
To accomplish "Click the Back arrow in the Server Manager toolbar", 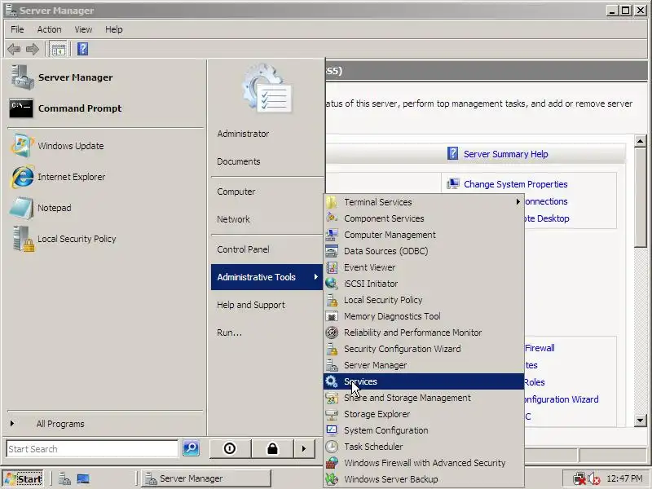I will (14, 50).
